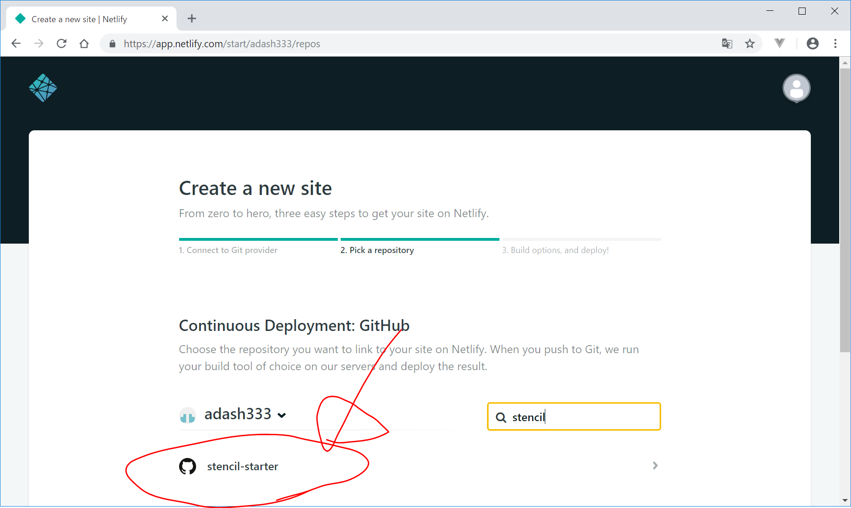Go to browser home page
Screen dimensions: 851x508
pos(84,43)
